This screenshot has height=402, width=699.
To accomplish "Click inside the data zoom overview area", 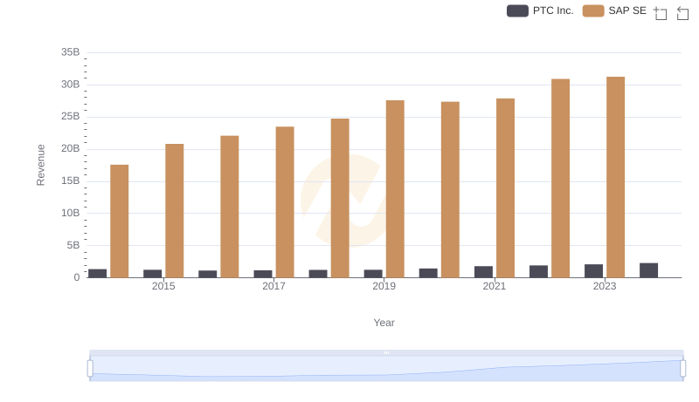I will pyautogui.click(x=386, y=369).
